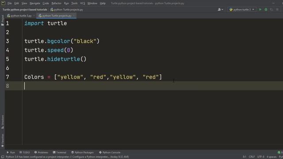283x159 pixels.
Task: Click 'bgcolor' on line 3
Action: point(59,41)
